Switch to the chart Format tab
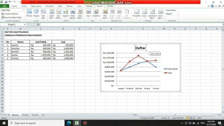This screenshot has width=224, height=126. 110,6
